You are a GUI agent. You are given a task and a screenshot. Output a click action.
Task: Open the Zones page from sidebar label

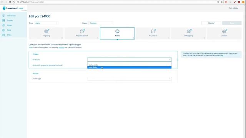[x=9, y=25]
